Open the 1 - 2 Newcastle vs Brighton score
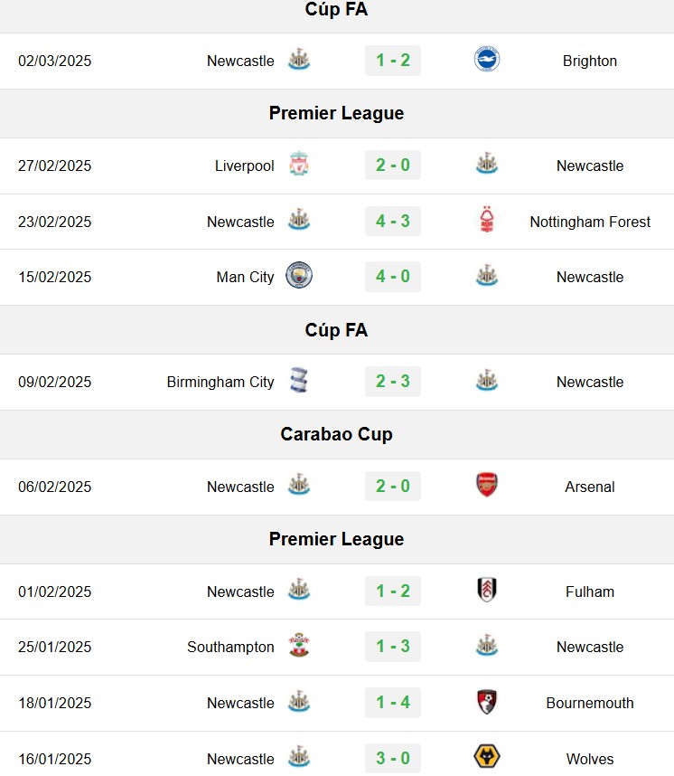The height and width of the screenshot is (776, 674). pyautogui.click(x=393, y=61)
